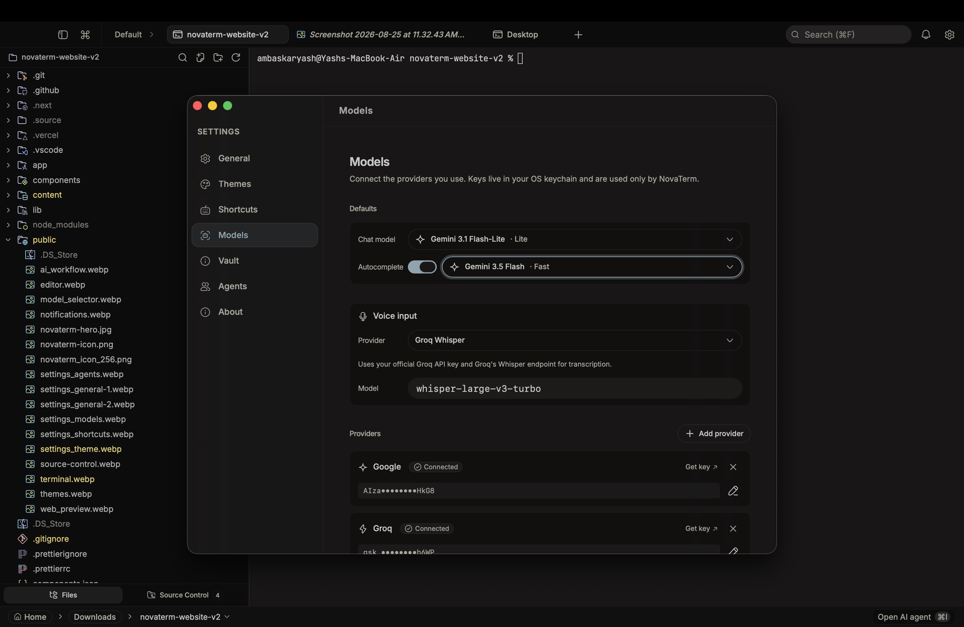Search files in the explorer header

tap(183, 57)
